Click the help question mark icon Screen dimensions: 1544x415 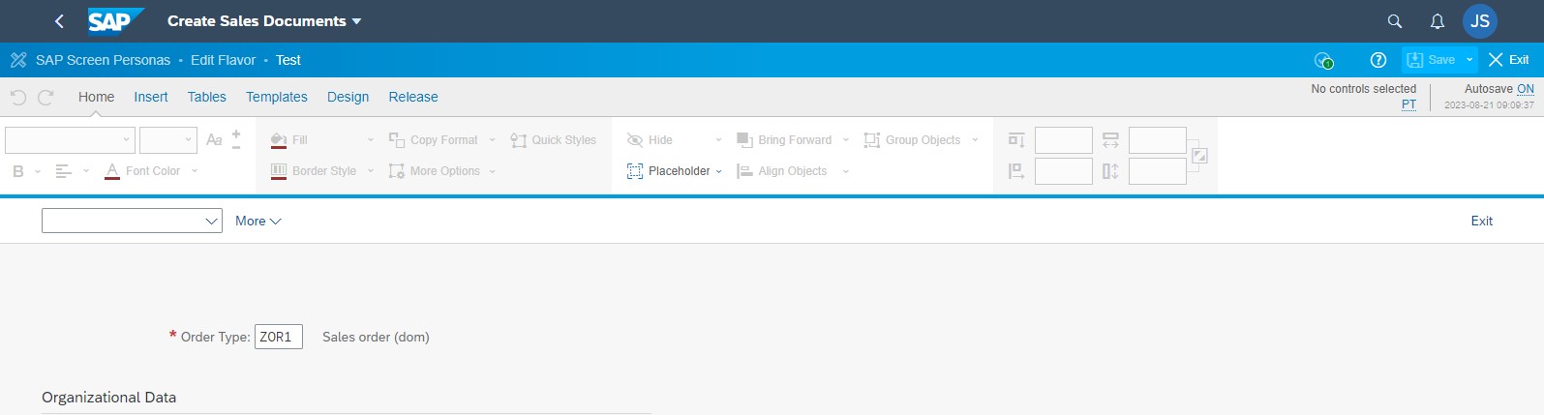click(1378, 60)
